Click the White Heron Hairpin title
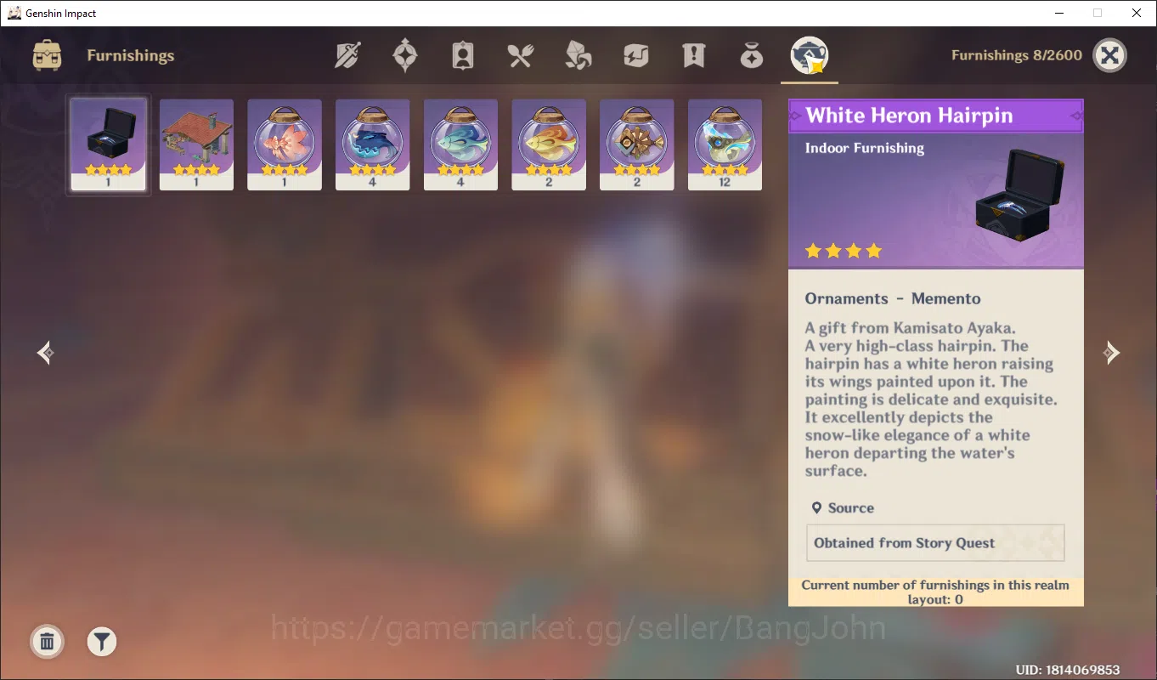The width and height of the screenshot is (1157, 680). (909, 116)
